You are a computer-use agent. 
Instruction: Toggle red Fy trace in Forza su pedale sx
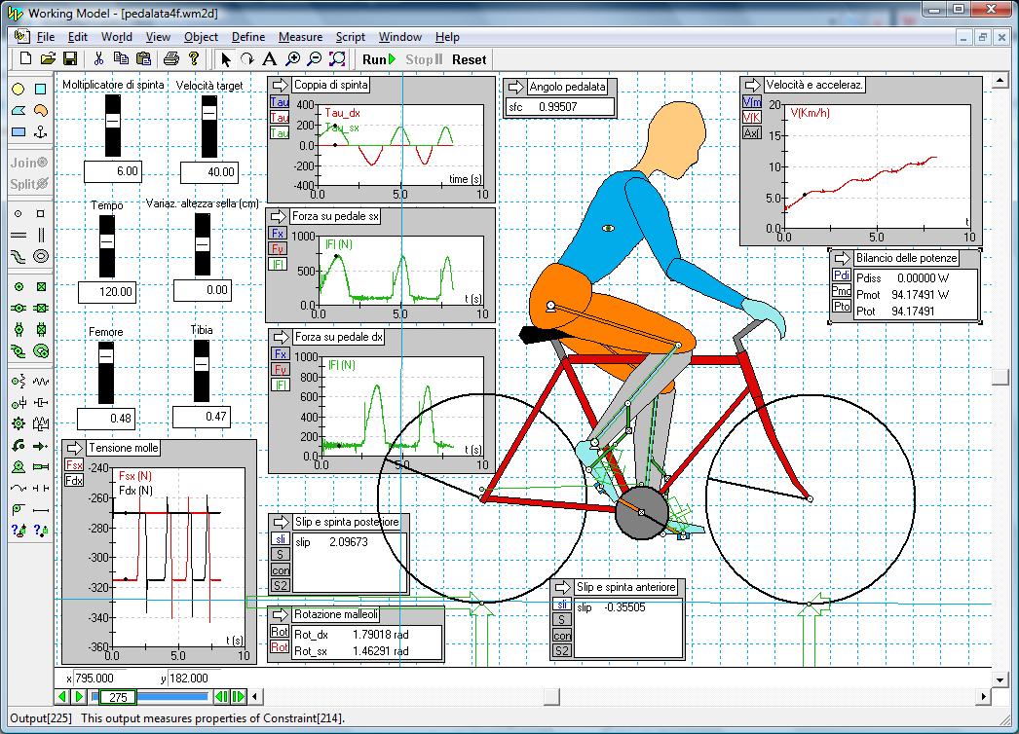point(279,249)
